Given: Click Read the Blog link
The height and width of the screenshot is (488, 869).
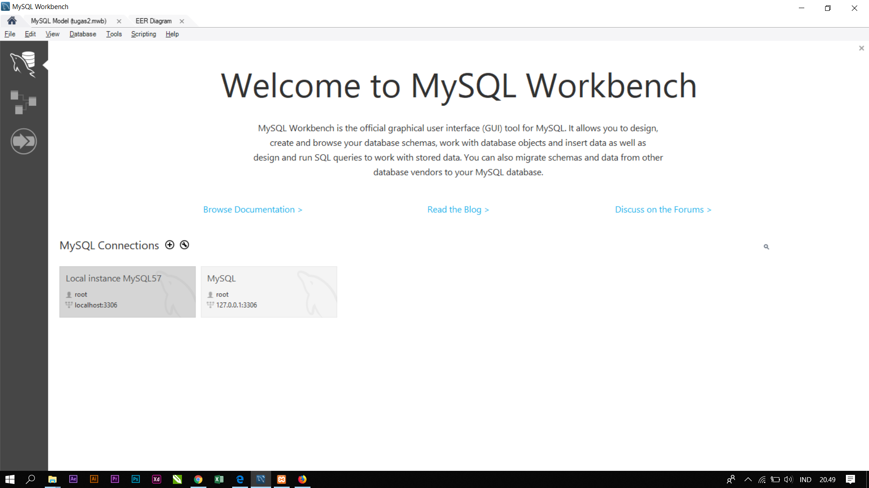Looking at the screenshot, I should (x=458, y=210).
